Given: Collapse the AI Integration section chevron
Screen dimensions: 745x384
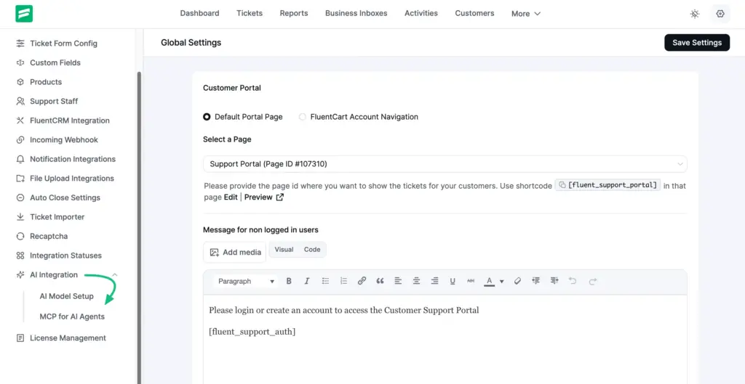Looking at the screenshot, I should click(114, 275).
